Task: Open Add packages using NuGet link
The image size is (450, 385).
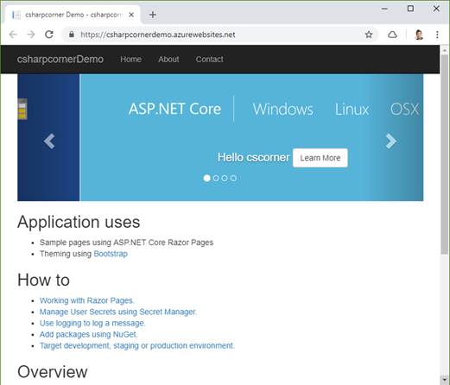Action: coord(89,334)
